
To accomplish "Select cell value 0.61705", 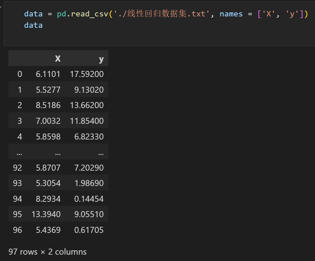I will coord(89,230).
